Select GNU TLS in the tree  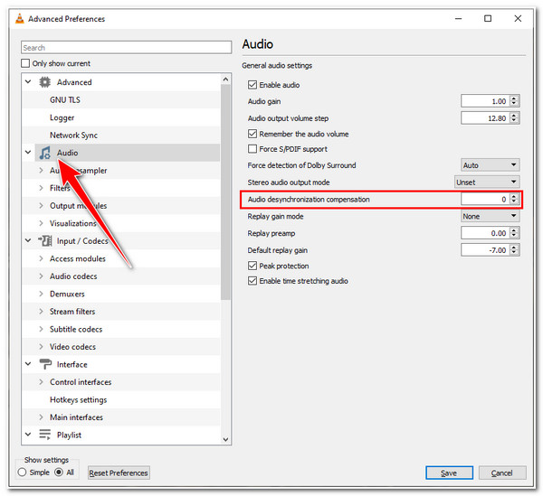[x=65, y=100]
